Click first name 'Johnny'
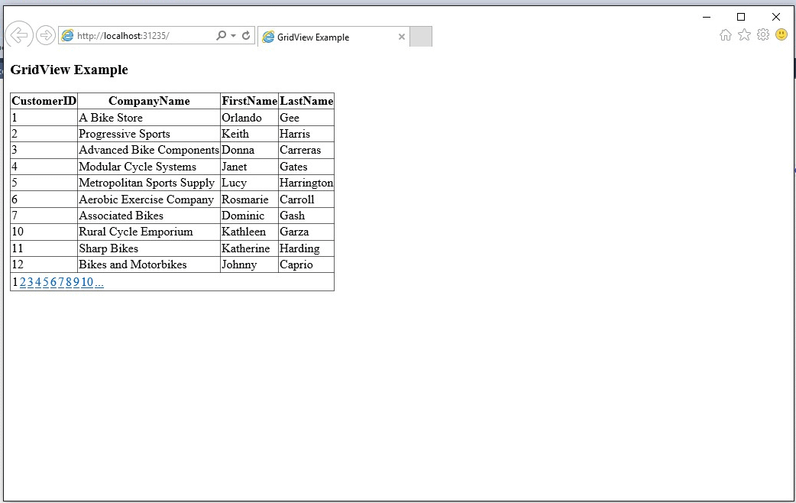This screenshot has width=796, height=503. [x=239, y=264]
